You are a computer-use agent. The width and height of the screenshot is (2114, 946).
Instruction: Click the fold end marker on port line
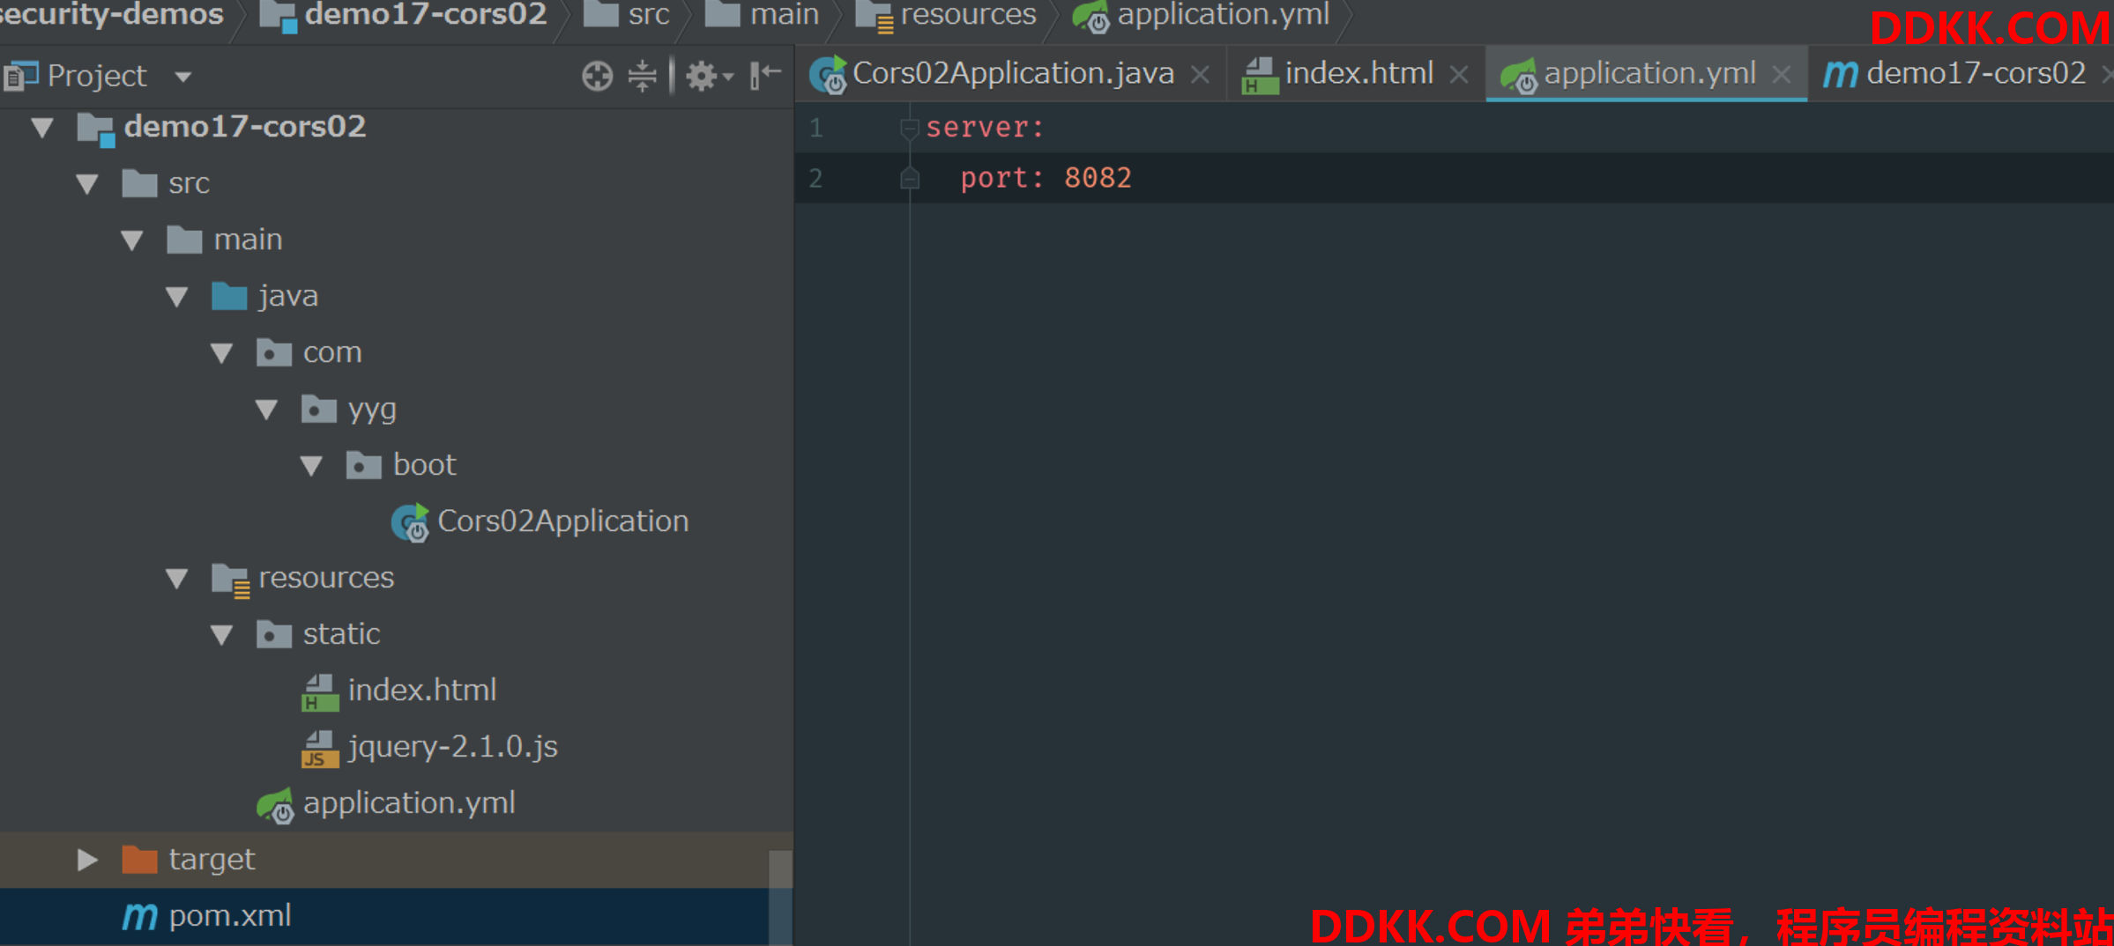[910, 179]
